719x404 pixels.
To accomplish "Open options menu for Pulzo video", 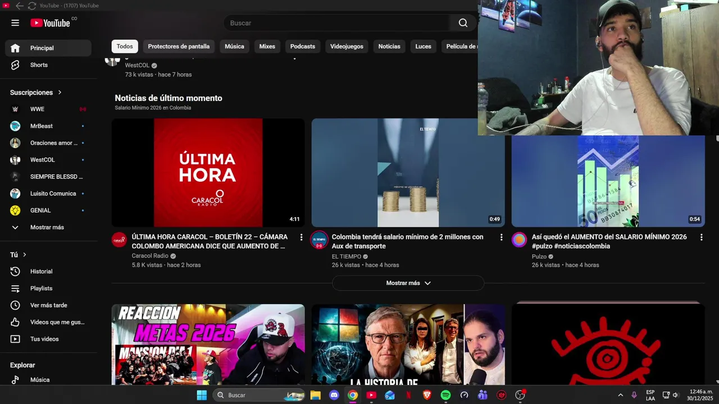I will pyautogui.click(x=701, y=237).
